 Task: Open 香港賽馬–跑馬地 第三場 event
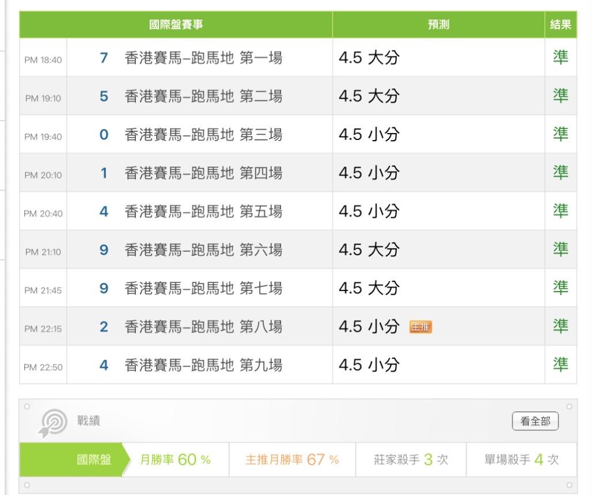[203, 135]
